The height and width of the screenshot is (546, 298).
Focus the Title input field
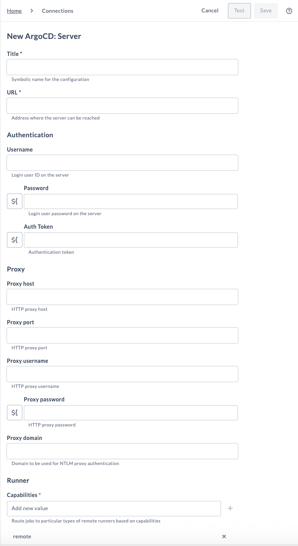(122, 67)
